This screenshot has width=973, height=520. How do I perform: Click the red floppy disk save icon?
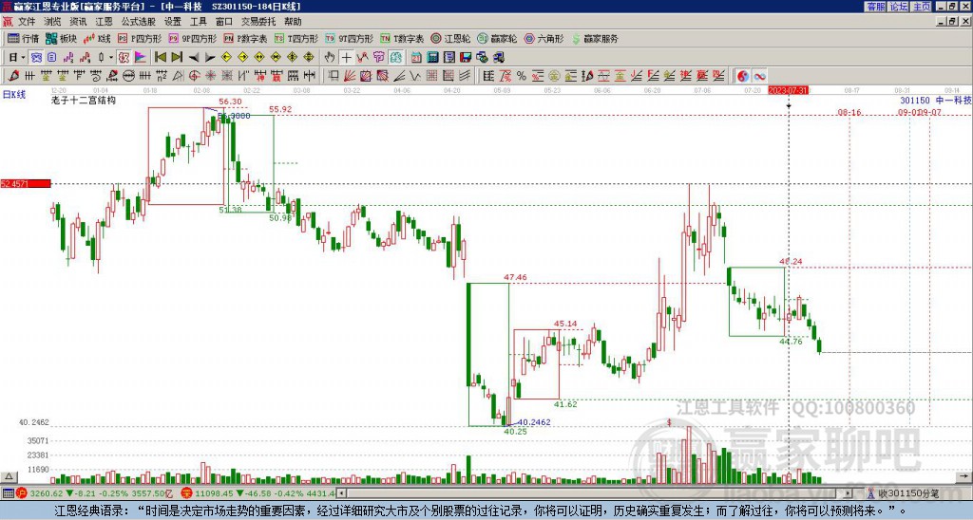coord(466,57)
